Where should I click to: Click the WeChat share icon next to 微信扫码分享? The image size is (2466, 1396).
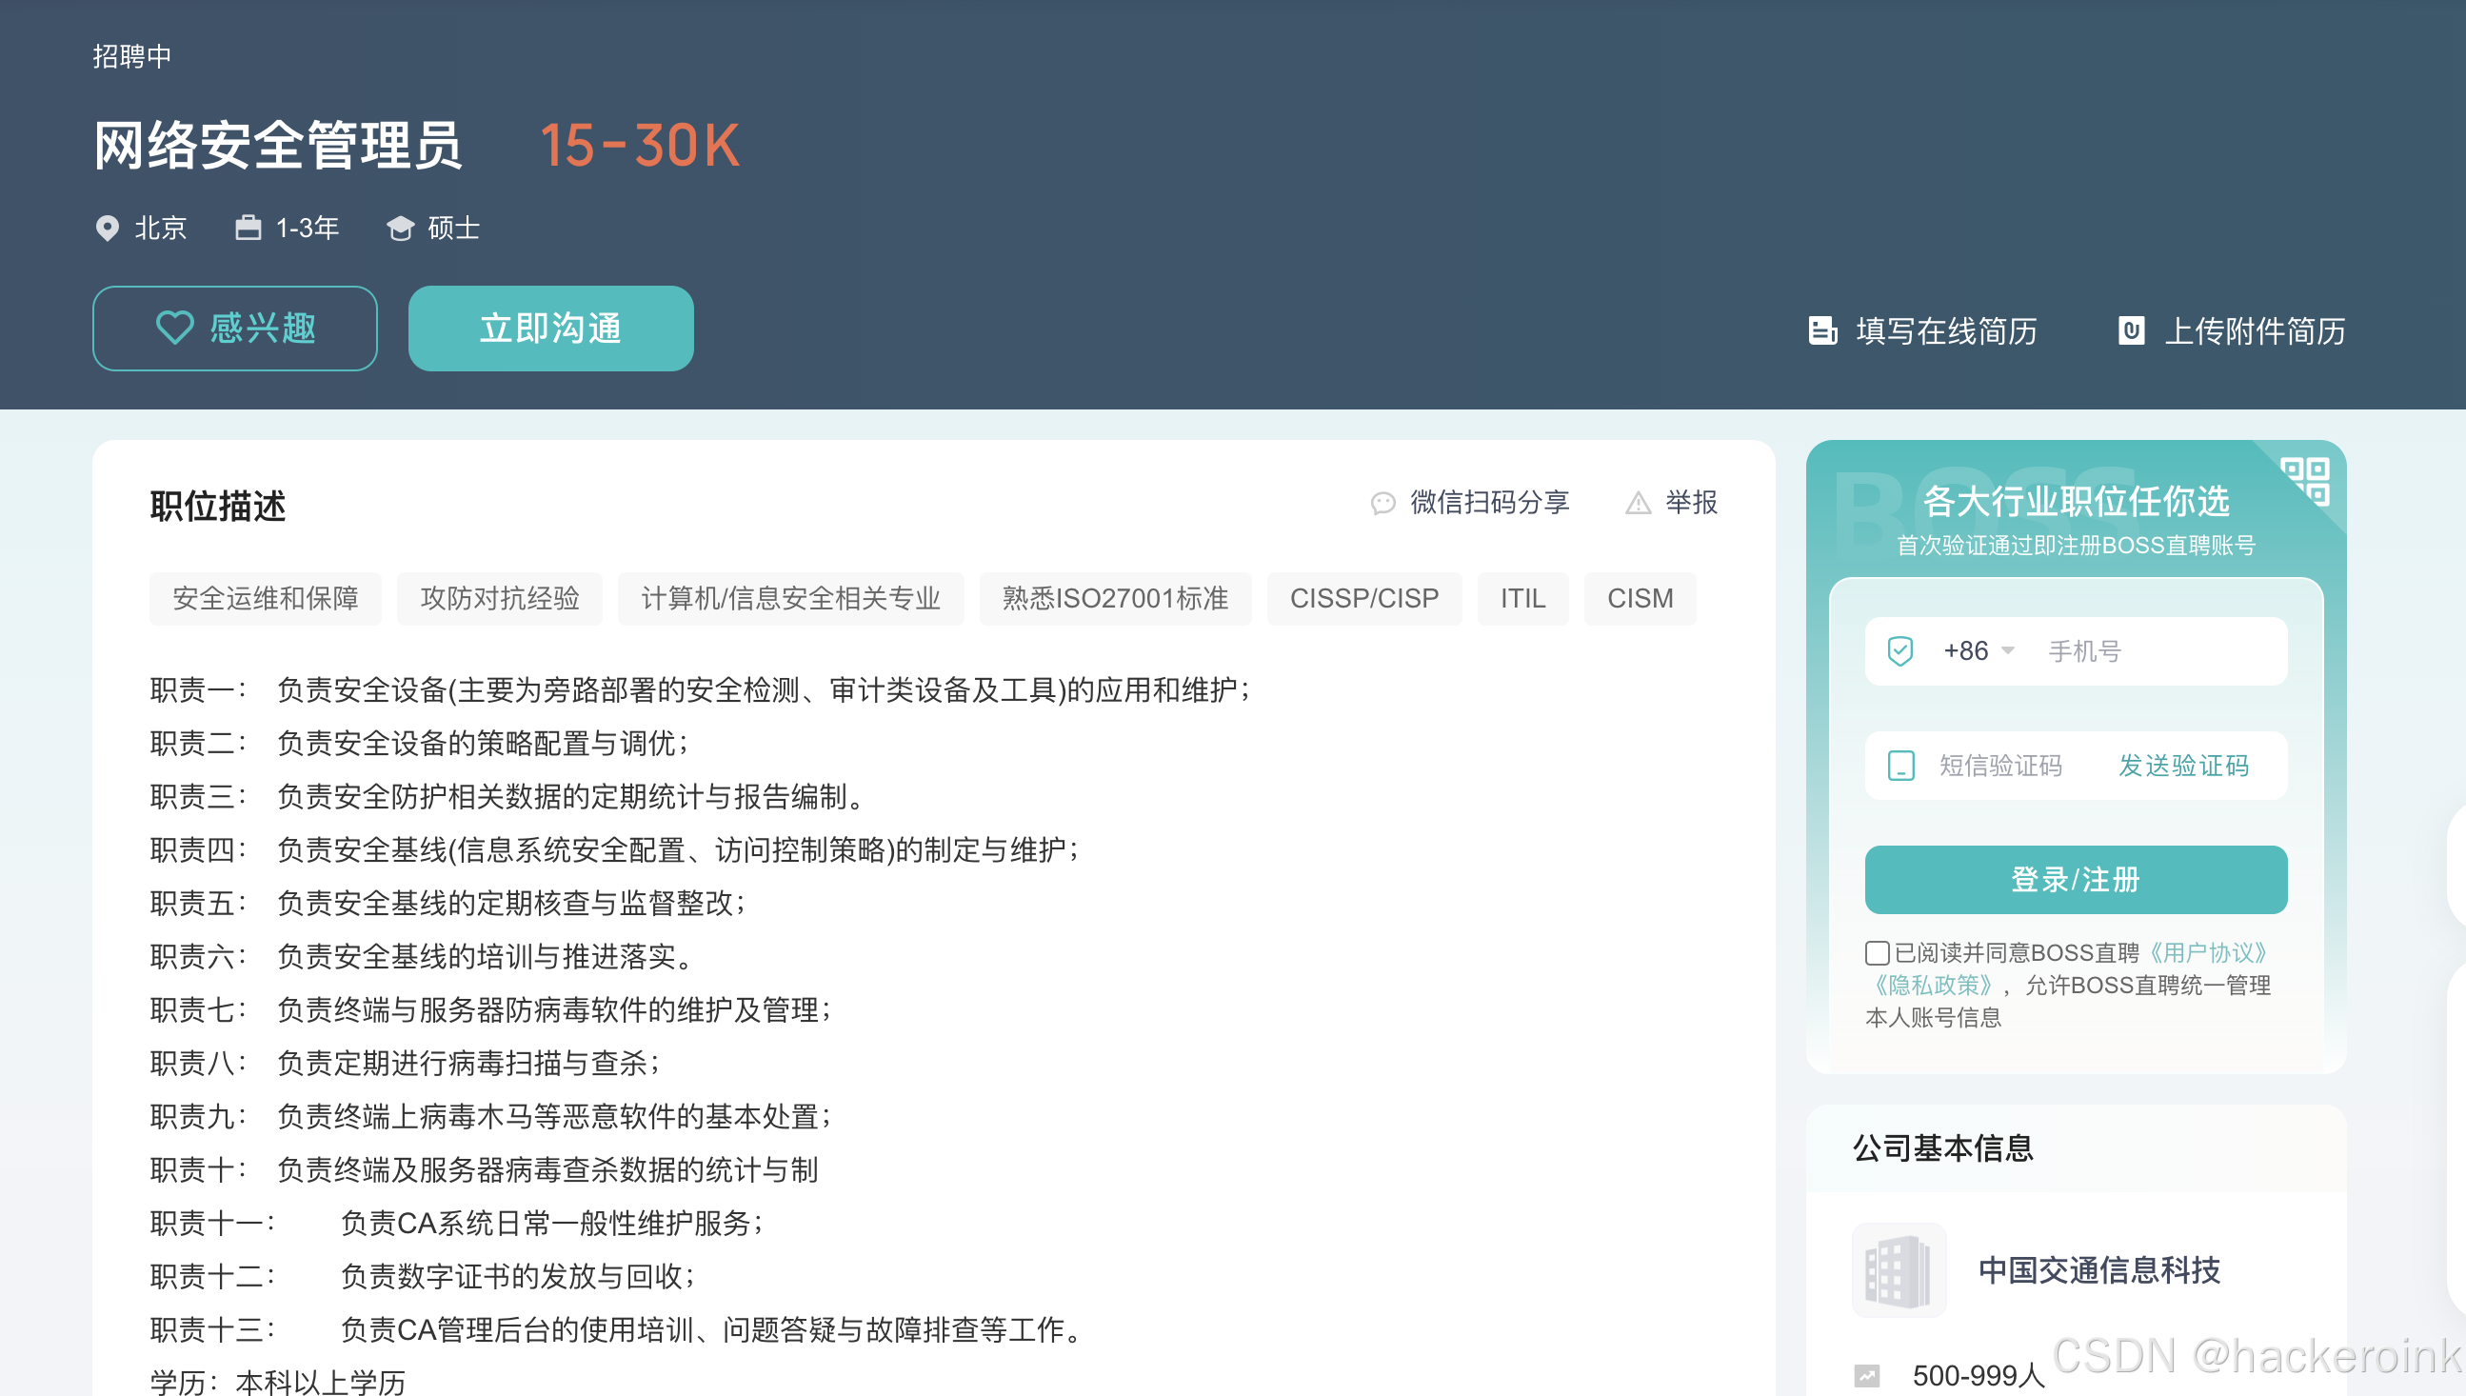(x=1382, y=503)
